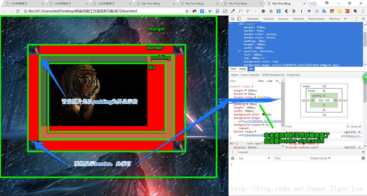
Task: Click the Chrome web store colorful extension icon
Action: tap(332, 11)
